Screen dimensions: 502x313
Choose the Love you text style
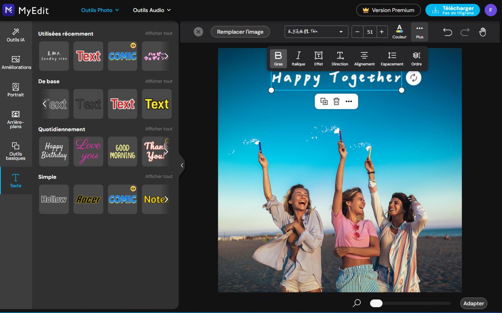click(88, 151)
